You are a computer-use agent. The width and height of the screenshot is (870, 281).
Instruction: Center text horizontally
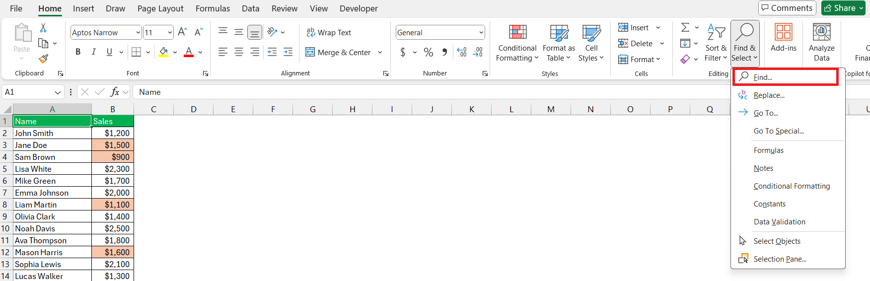239,52
